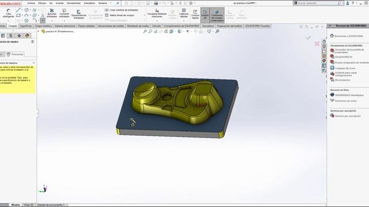
Task: Open the ConfigurationManager tab icon
Action: pyautogui.click(x=11, y=36)
